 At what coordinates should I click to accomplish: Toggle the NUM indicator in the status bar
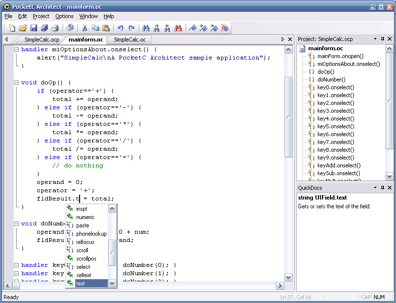[379, 297]
